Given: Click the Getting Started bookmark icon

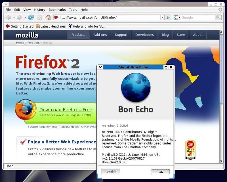Looking at the screenshot, I should [x=8, y=26].
